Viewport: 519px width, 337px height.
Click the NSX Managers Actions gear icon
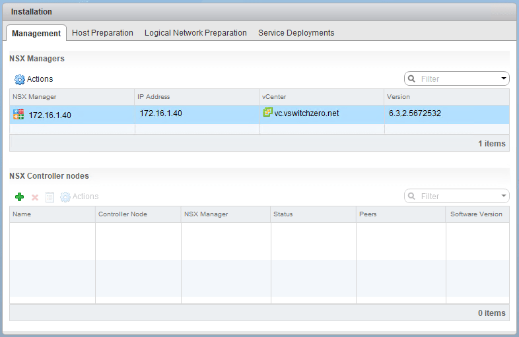[x=20, y=79]
